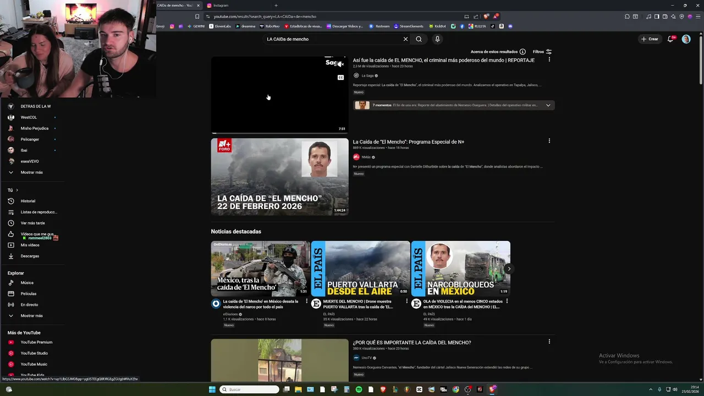Screen dimensions: 704x396
Task: Click the browser address bar URL
Action: [264, 16]
